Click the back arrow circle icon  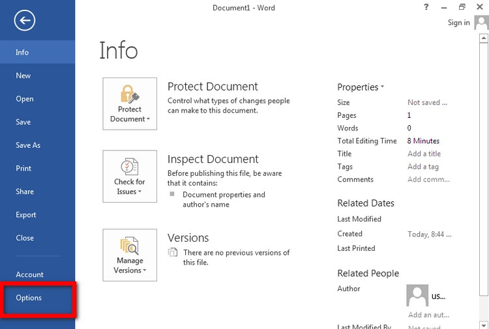[25, 20]
